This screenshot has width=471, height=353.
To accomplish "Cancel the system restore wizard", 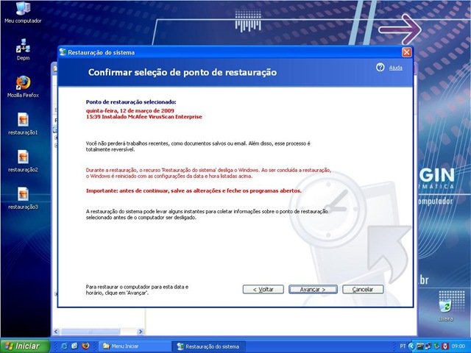I will [x=363, y=289].
